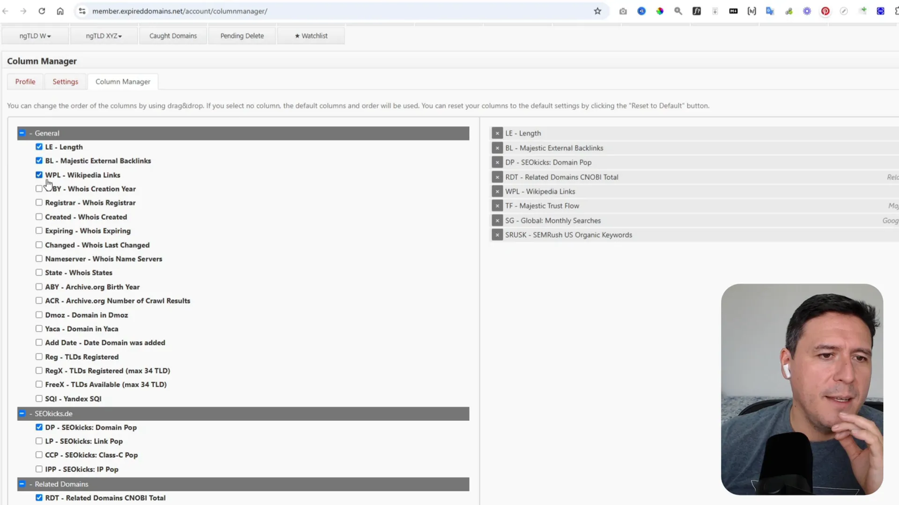Click the magnifier search extension icon
899x505 pixels.
(x=678, y=11)
